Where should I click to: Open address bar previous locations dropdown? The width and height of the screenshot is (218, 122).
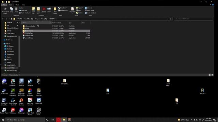tap(167, 19)
